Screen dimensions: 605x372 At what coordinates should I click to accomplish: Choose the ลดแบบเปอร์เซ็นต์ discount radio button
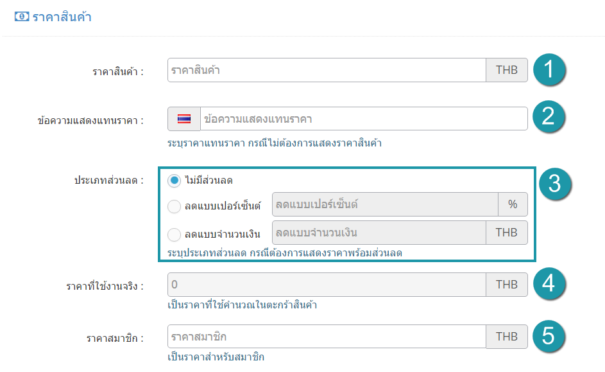(174, 206)
